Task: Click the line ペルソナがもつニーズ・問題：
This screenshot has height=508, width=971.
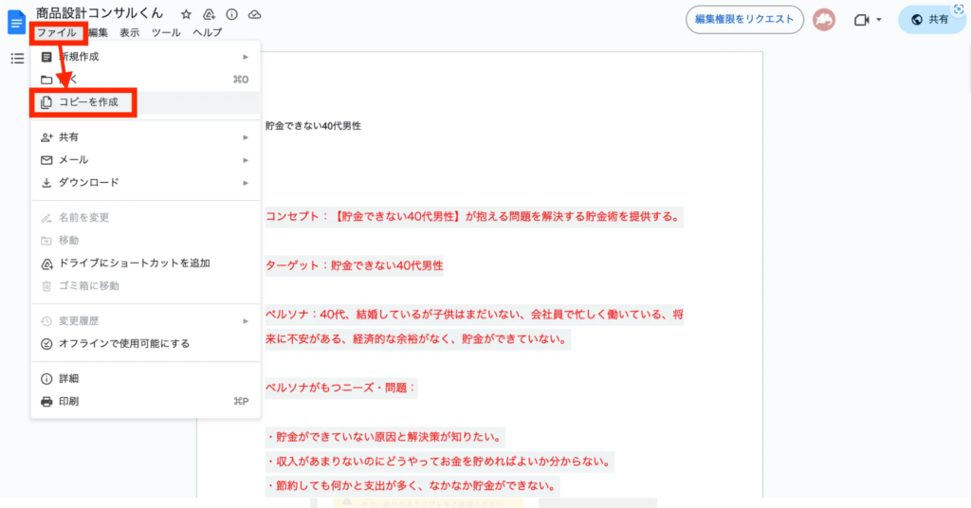Action: click(x=340, y=388)
